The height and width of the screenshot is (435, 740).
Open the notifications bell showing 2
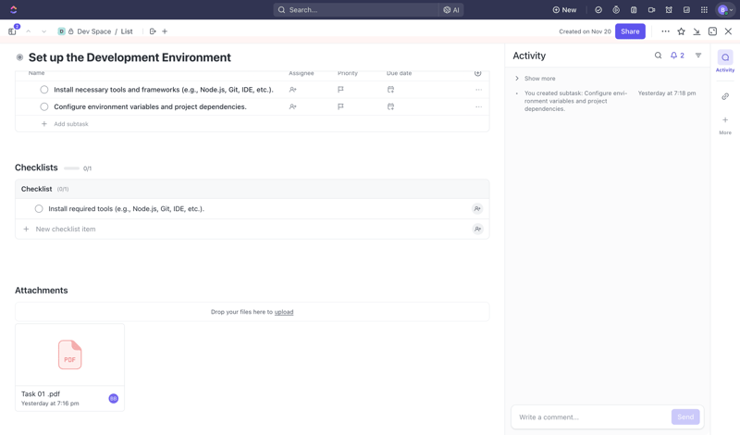[x=677, y=56]
